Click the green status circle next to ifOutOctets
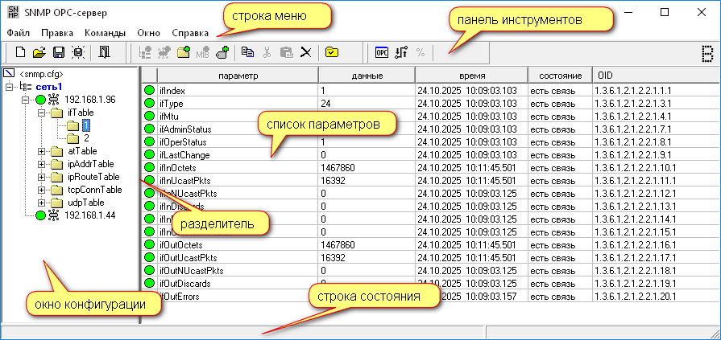 click(x=149, y=244)
